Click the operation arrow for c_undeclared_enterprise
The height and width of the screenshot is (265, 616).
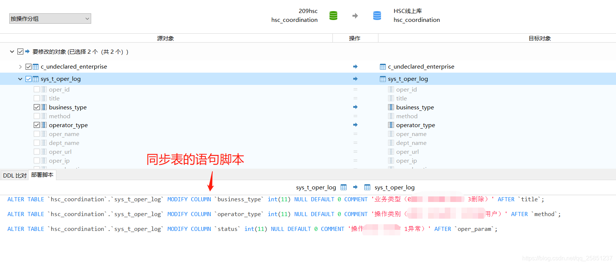pyautogui.click(x=355, y=67)
